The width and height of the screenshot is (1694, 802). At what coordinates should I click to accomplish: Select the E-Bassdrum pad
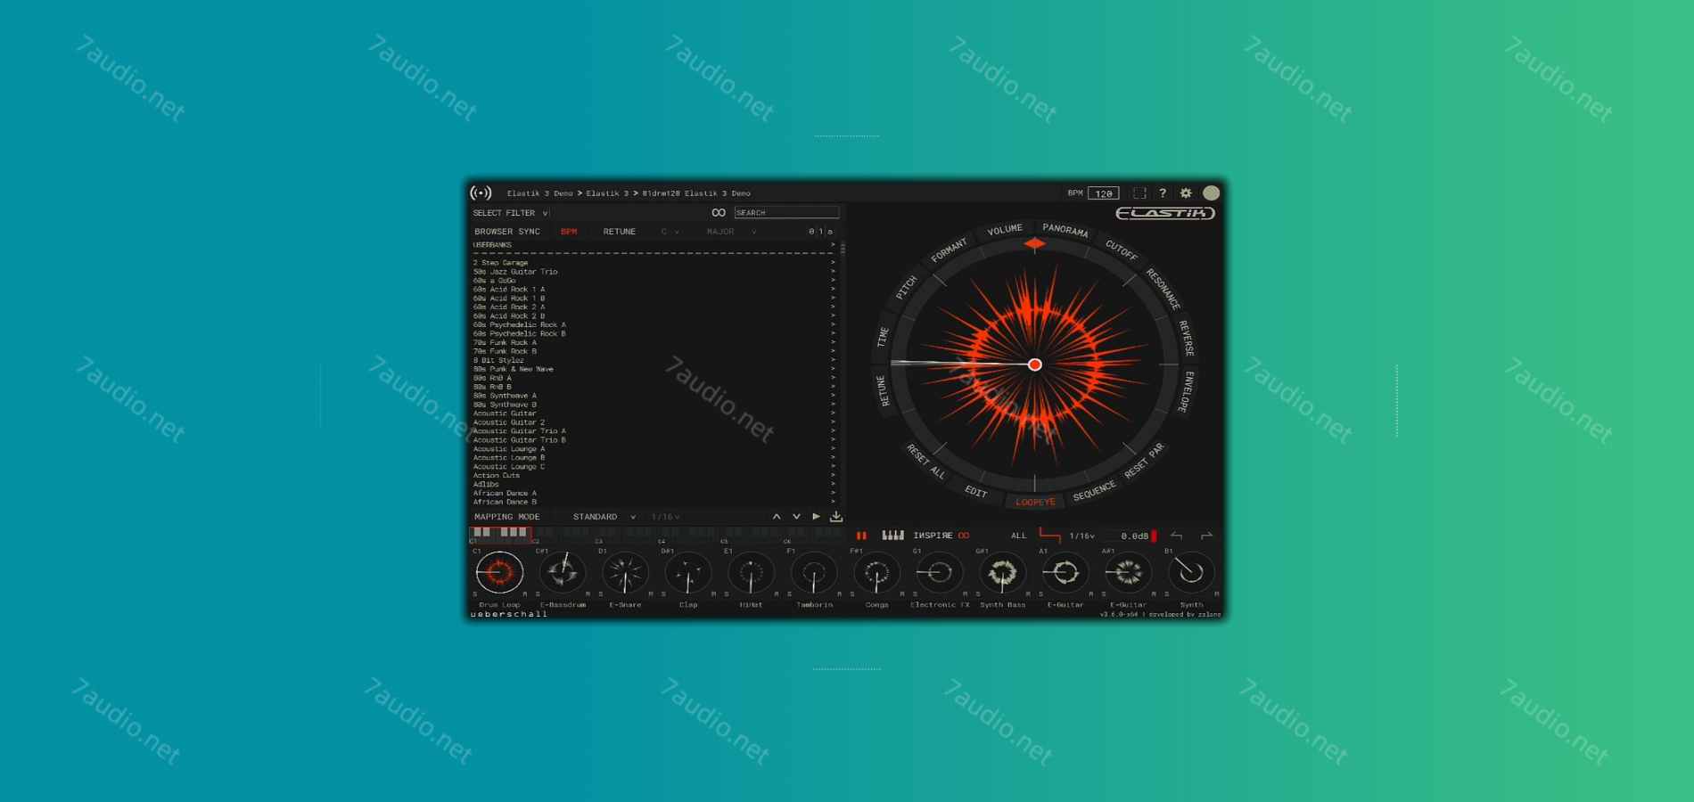coord(563,572)
